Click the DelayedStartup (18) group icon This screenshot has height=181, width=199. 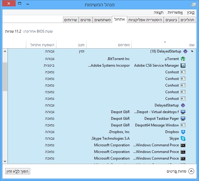pos(185,52)
